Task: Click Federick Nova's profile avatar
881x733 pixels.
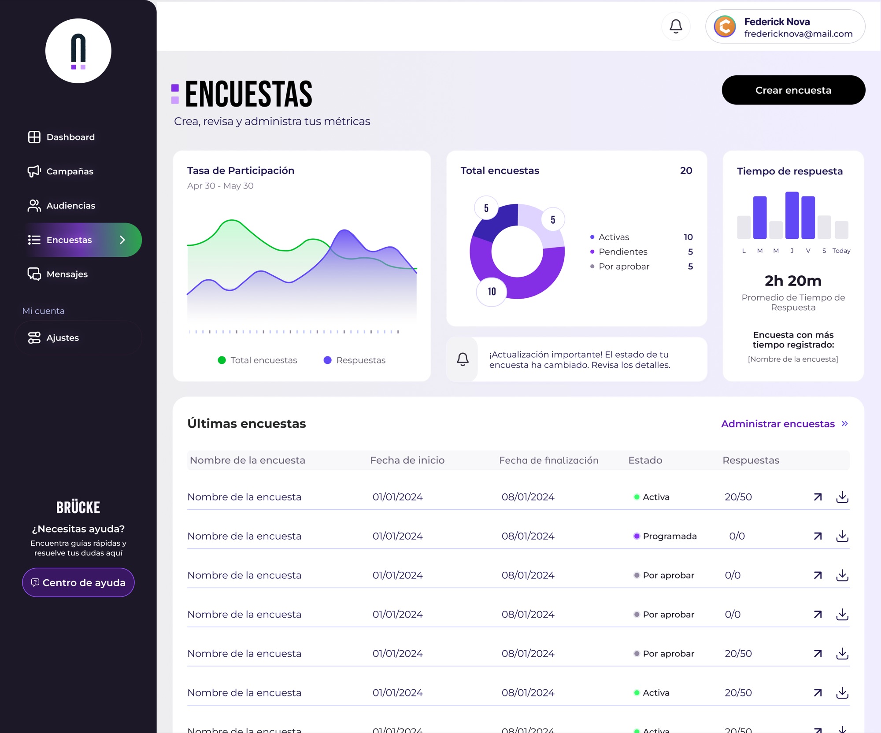Action: coord(725,26)
